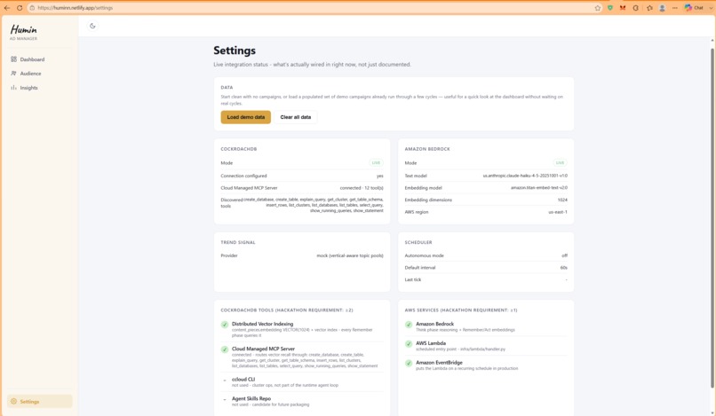Click the dash marker beside Agent Skills Repo
716x416 pixels.
(225, 399)
